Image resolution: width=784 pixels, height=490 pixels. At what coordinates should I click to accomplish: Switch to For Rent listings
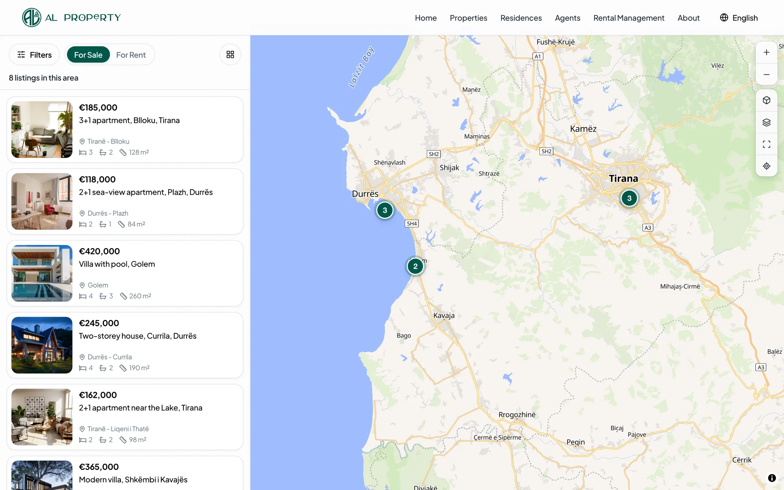pos(131,55)
